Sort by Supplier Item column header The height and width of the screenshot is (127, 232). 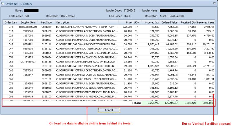[x=28, y=22]
